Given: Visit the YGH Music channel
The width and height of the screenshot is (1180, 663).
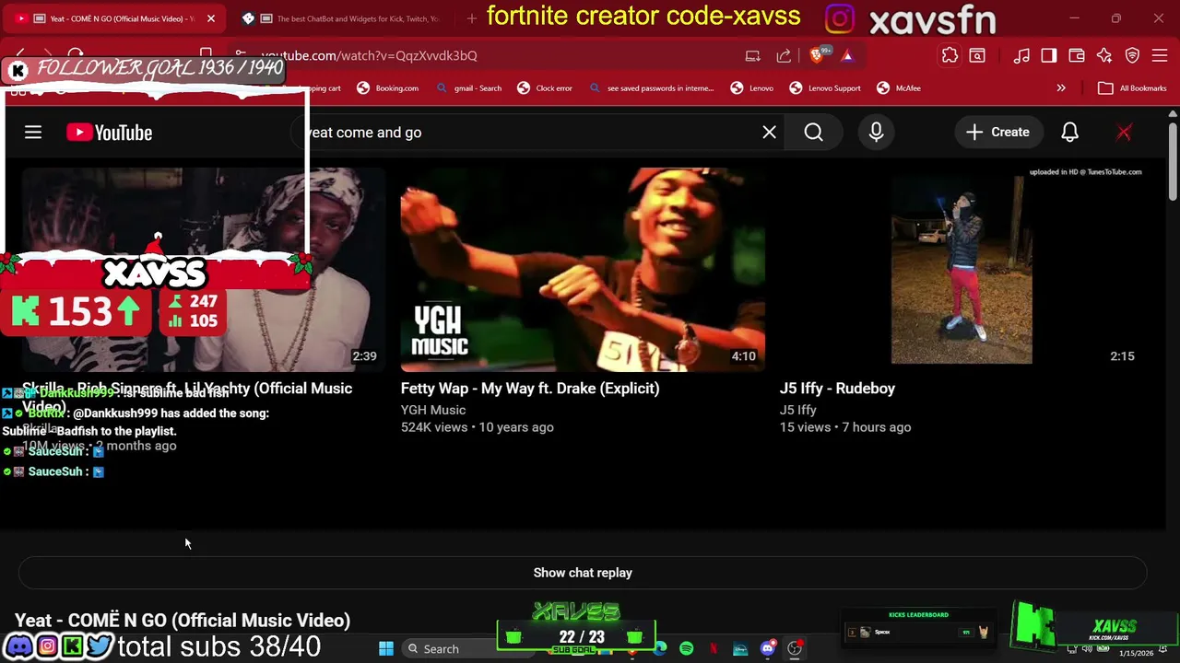Looking at the screenshot, I should tap(433, 410).
